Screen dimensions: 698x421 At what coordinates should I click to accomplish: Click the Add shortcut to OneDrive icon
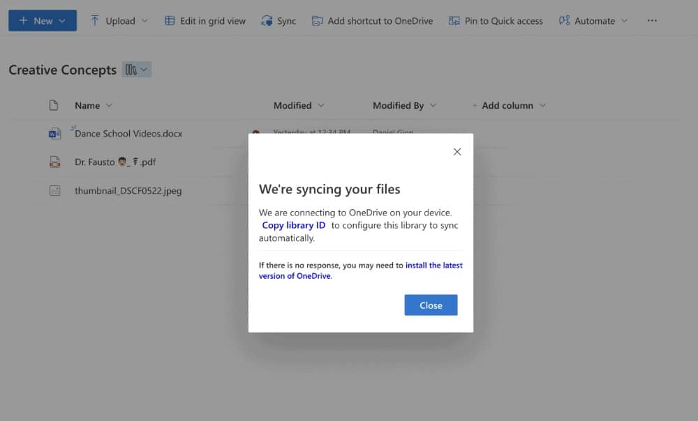tap(318, 21)
